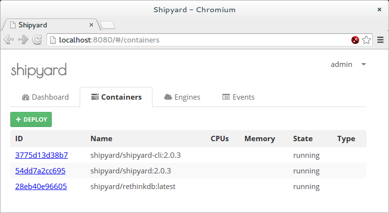This screenshot has height=213, width=389.
Task: Select the Containers tab
Action: point(116,97)
